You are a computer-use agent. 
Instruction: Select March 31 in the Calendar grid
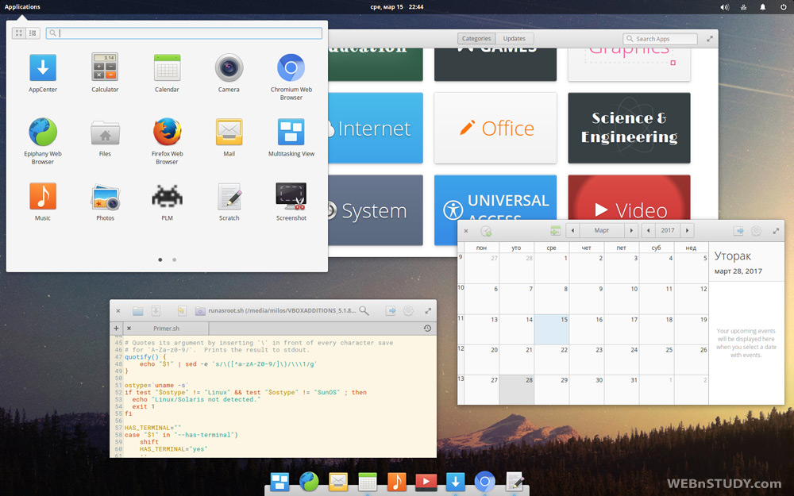pos(622,390)
